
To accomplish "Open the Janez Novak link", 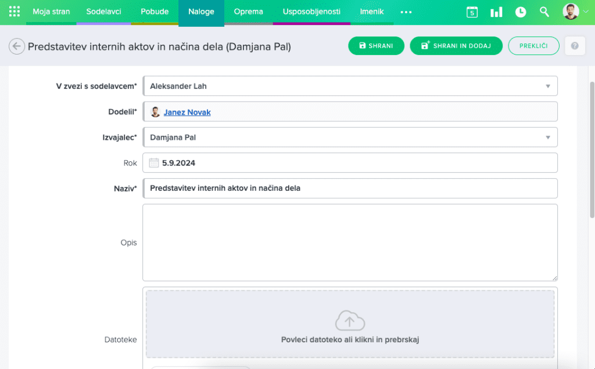I will (187, 112).
